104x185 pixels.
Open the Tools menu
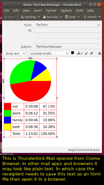[79, 11]
